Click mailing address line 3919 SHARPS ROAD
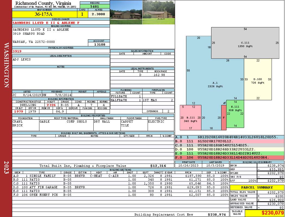The width and height of the screenshot is (285, 217). point(28,34)
